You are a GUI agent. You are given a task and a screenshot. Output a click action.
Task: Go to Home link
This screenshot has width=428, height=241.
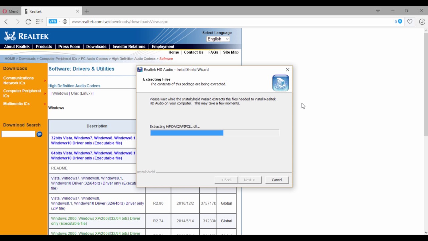click(174, 52)
